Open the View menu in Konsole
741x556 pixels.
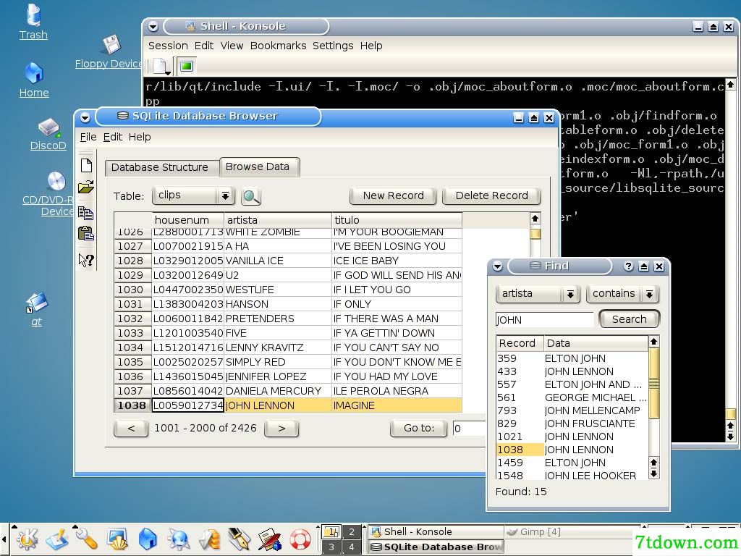pyautogui.click(x=232, y=46)
